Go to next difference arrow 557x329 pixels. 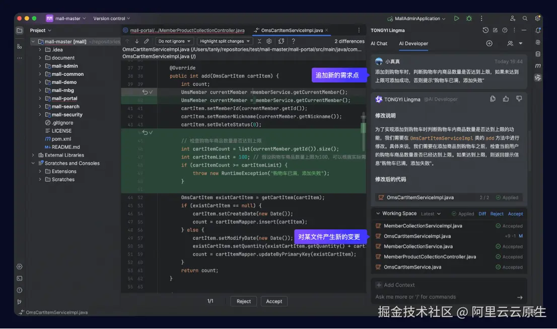(137, 41)
